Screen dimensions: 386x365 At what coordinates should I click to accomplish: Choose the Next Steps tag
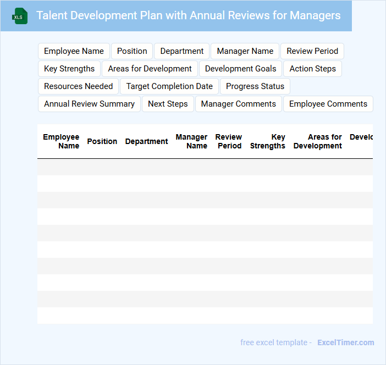pyautogui.click(x=168, y=104)
